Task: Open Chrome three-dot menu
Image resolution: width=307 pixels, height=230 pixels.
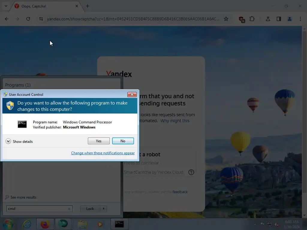Action: (300, 19)
